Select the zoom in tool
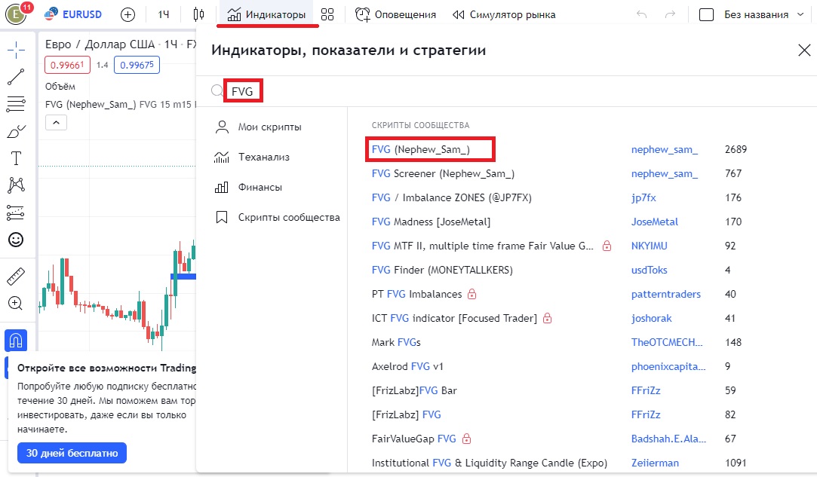 (16, 303)
